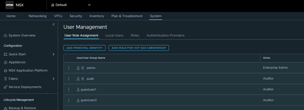Click the System Overview gauge icon
The height and width of the screenshot is (110, 304).
pyautogui.click(x=5, y=36)
